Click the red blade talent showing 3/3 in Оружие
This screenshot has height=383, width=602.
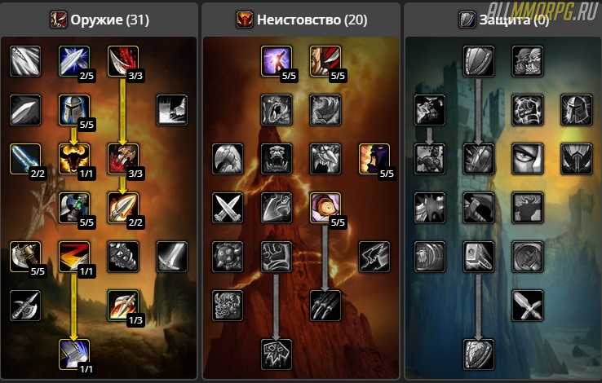(123, 61)
